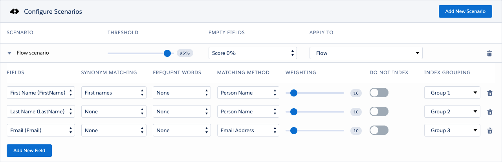Click the Add New Scenario button
502x162 pixels.
point(465,11)
